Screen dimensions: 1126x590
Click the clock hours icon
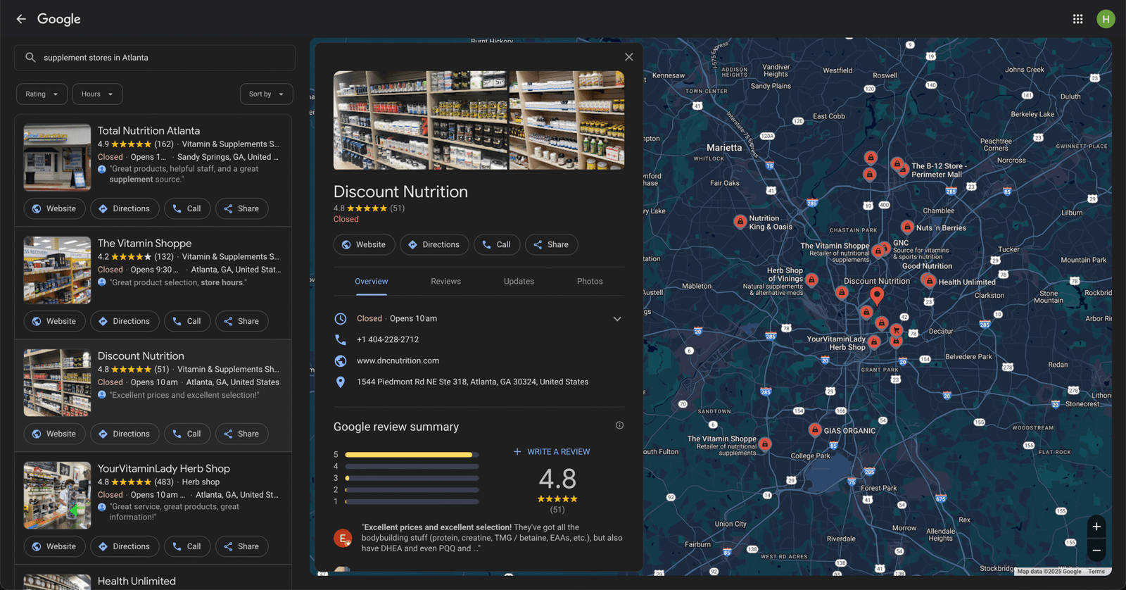point(341,319)
